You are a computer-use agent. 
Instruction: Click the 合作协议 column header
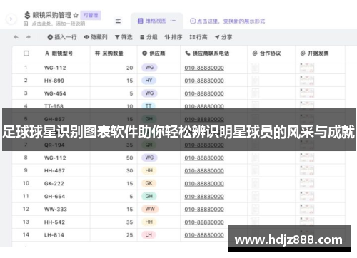[x=266, y=53]
